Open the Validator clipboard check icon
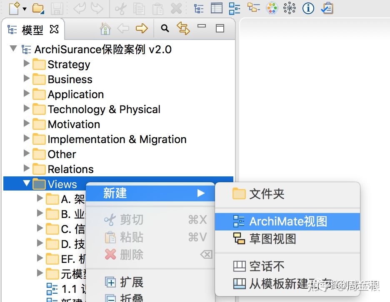This screenshot has height=302, width=390. (327, 8)
